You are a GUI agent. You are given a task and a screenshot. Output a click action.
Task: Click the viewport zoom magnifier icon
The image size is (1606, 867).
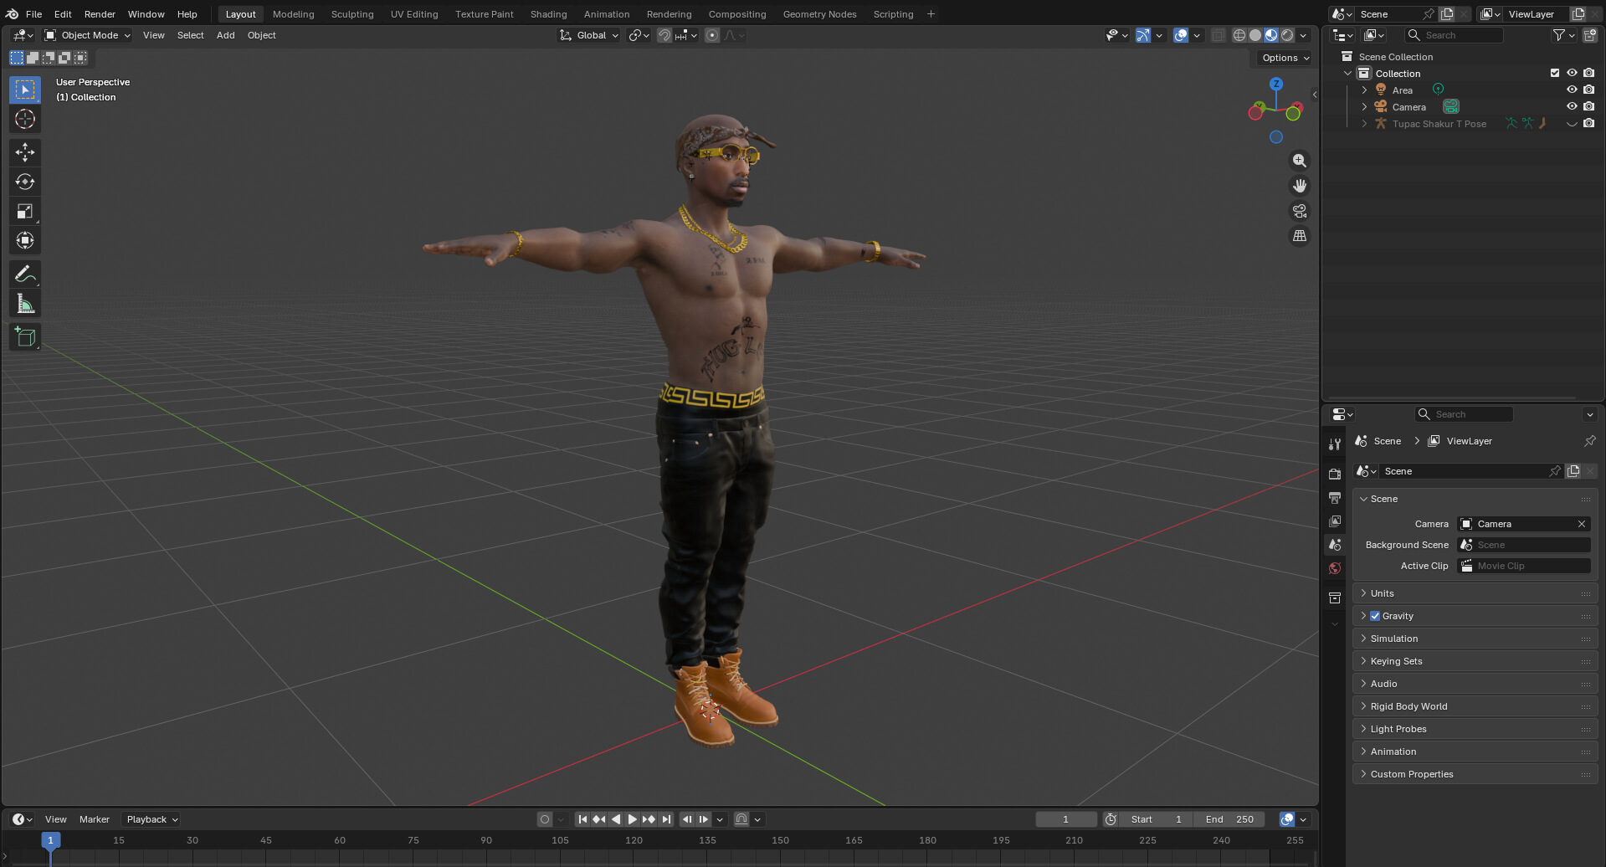click(1299, 161)
